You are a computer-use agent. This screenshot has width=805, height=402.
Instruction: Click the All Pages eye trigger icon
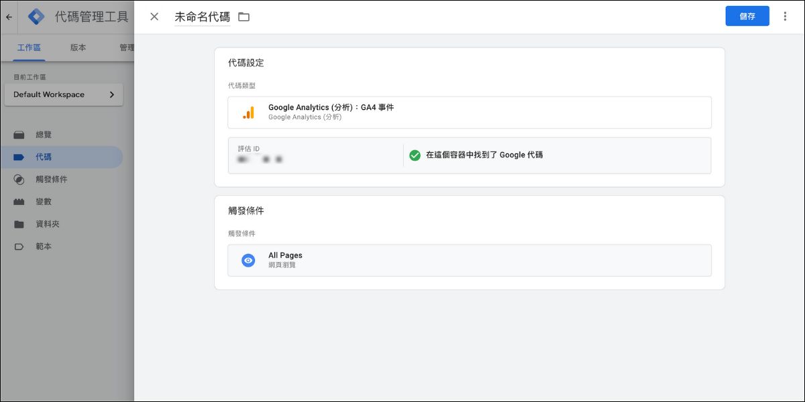click(248, 260)
